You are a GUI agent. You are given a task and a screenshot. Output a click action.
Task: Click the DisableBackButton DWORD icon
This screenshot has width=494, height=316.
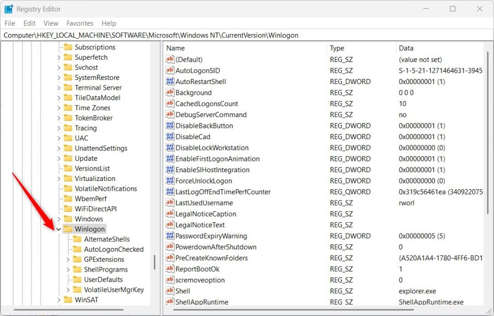coord(170,126)
